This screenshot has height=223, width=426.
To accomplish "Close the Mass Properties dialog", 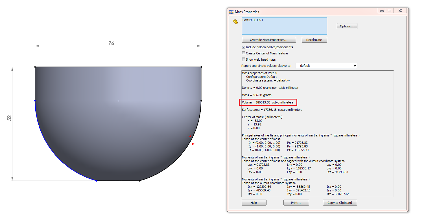I will click(400, 10).
